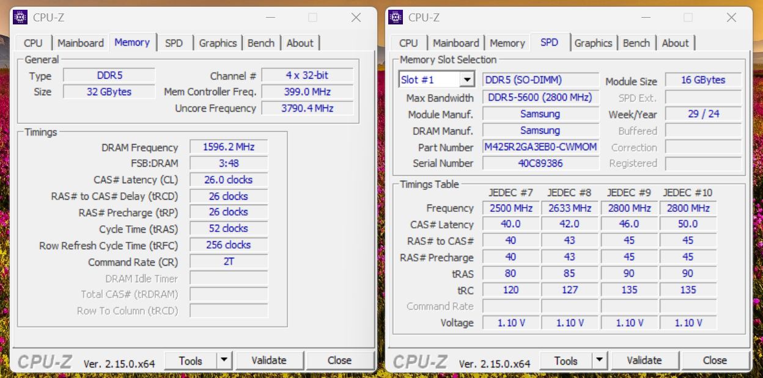Close left CPU-Z window with X

(356, 18)
